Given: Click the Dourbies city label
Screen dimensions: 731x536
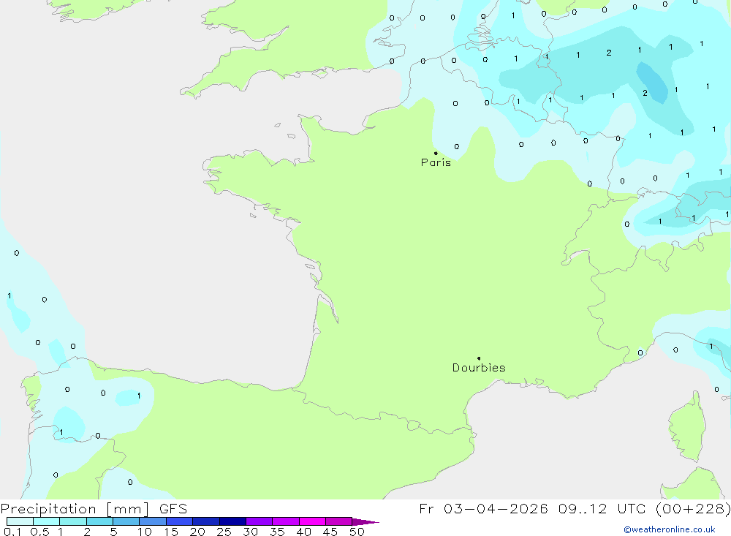Looking at the screenshot, I should (x=479, y=368).
